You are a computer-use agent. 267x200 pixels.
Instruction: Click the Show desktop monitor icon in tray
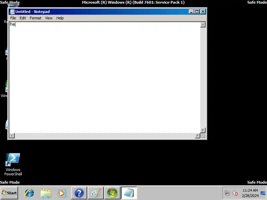pyautogui.click(x=263, y=193)
